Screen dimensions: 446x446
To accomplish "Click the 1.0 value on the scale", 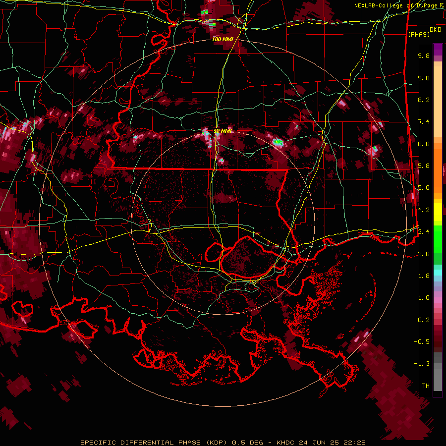I will 424,298.
